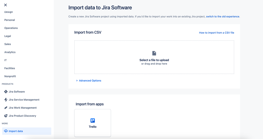Image resolution: width=263 pixels, height=139 pixels.
Task: Select the Personal category
Action: click(x=9, y=20)
